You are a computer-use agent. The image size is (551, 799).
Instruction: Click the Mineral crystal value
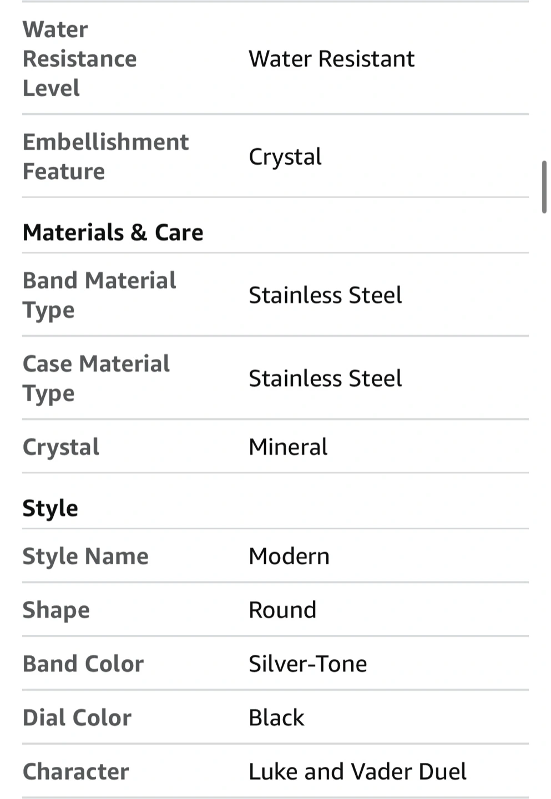(288, 447)
